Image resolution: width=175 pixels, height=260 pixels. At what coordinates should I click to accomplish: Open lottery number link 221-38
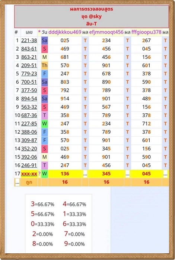29,40
